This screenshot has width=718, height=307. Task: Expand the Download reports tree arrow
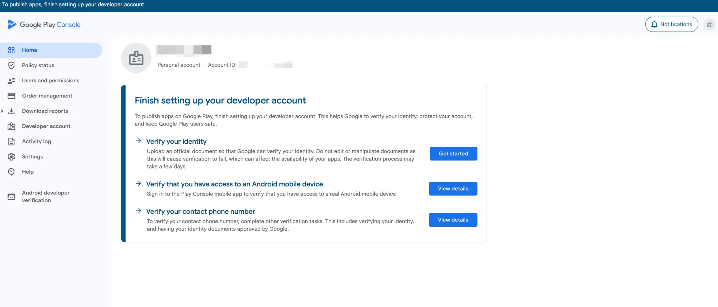tap(2, 111)
